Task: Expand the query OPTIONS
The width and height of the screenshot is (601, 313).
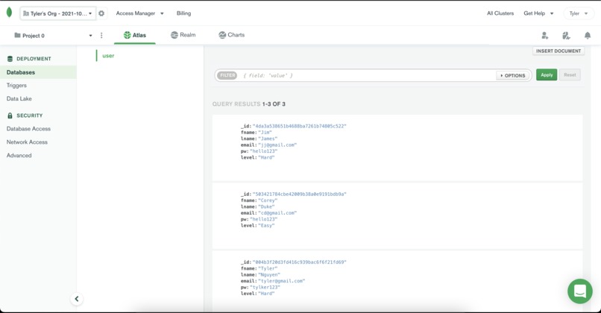Action: 513,75
